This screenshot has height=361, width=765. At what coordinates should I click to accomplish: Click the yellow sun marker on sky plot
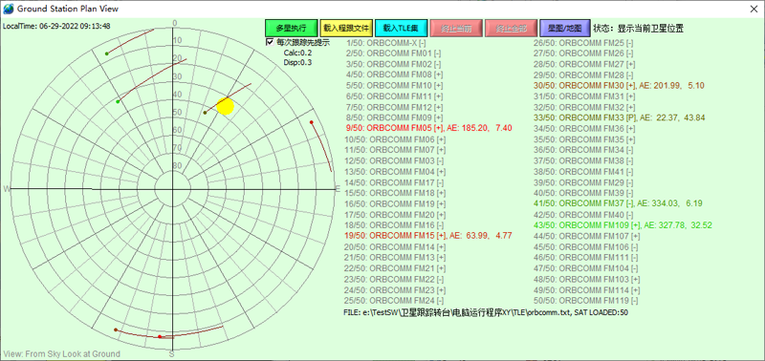[226, 106]
